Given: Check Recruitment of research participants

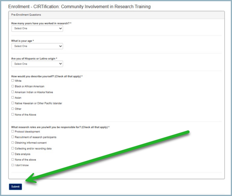Looking at the screenshot, I should [13, 137].
